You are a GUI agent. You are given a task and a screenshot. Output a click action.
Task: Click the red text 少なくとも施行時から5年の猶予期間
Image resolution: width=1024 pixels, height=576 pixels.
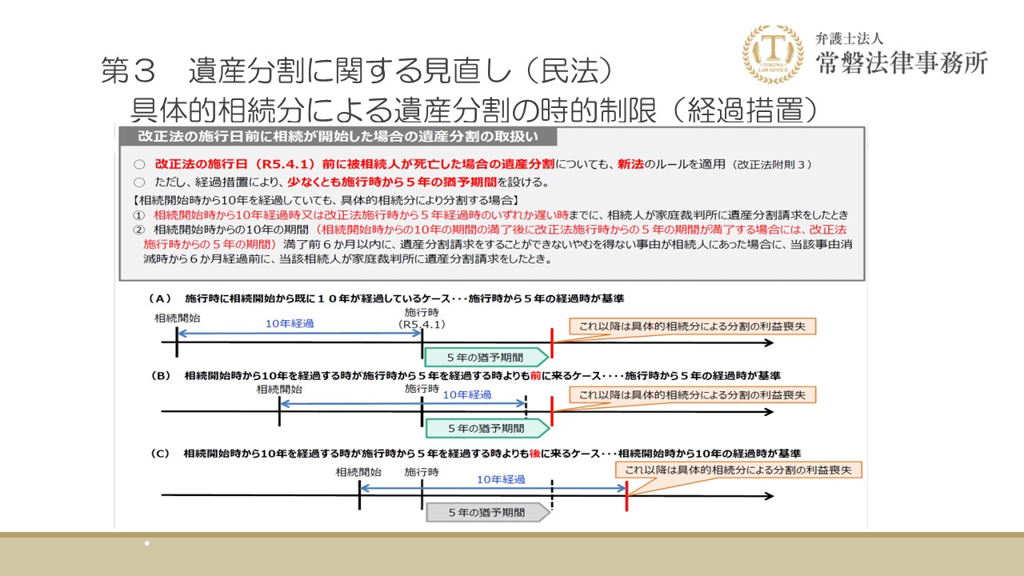click(x=393, y=182)
